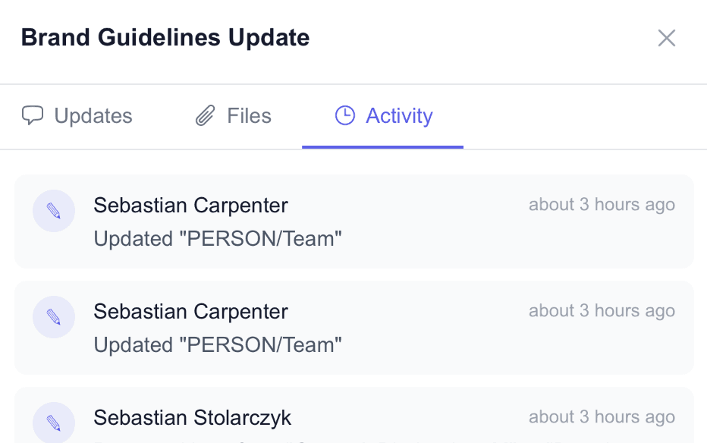Screen dimensions: 707x443
Task: Click timestamp on Sebastian Stolarczyk entry
Action: coord(602,417)
